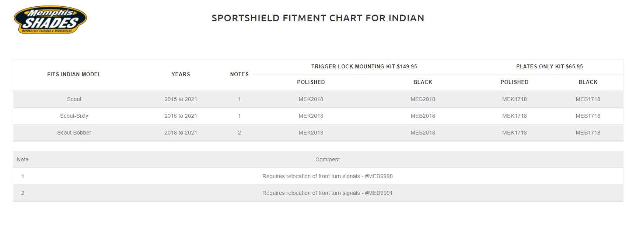Click the note 1 comment mentioning #MEB9998
Screen dimensions: 644x229
(327, 176)
